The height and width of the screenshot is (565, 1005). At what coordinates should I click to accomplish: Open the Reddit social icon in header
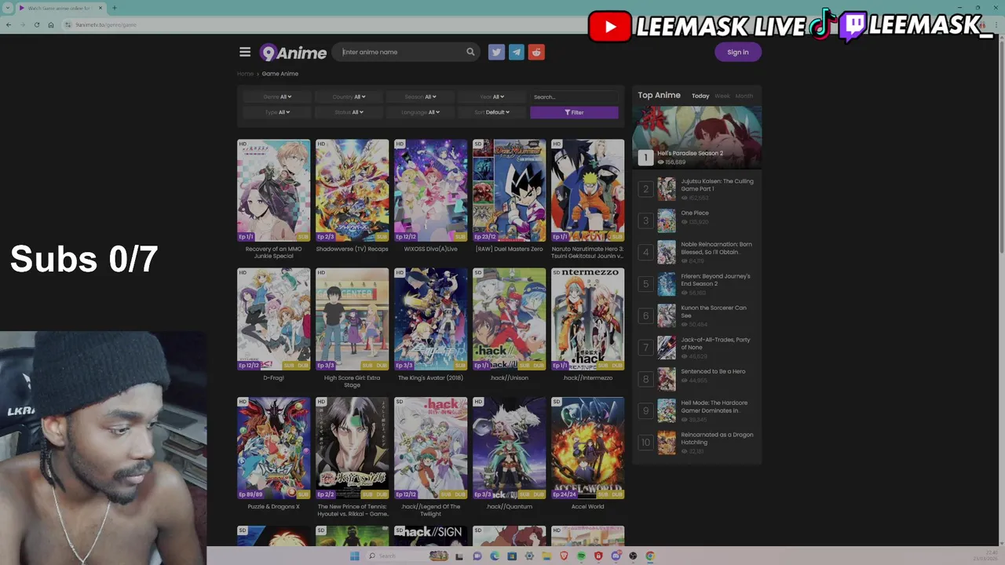tap(536, 52)
